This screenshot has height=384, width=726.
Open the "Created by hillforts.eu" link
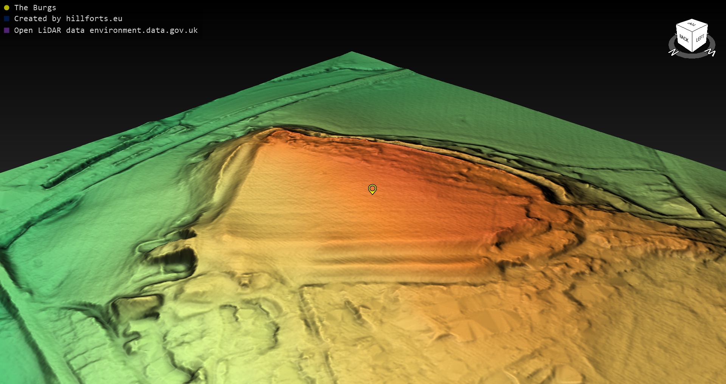[68, 19]
